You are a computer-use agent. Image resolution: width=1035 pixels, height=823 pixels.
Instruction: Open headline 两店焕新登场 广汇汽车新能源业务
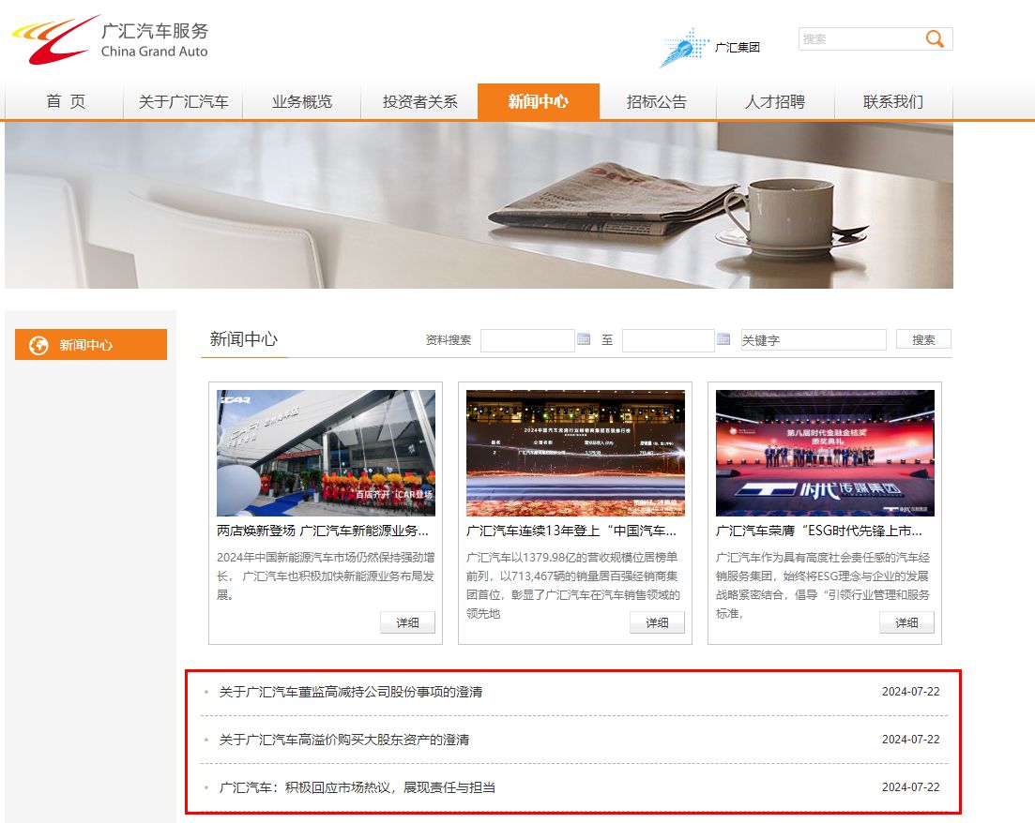(323, 531)
